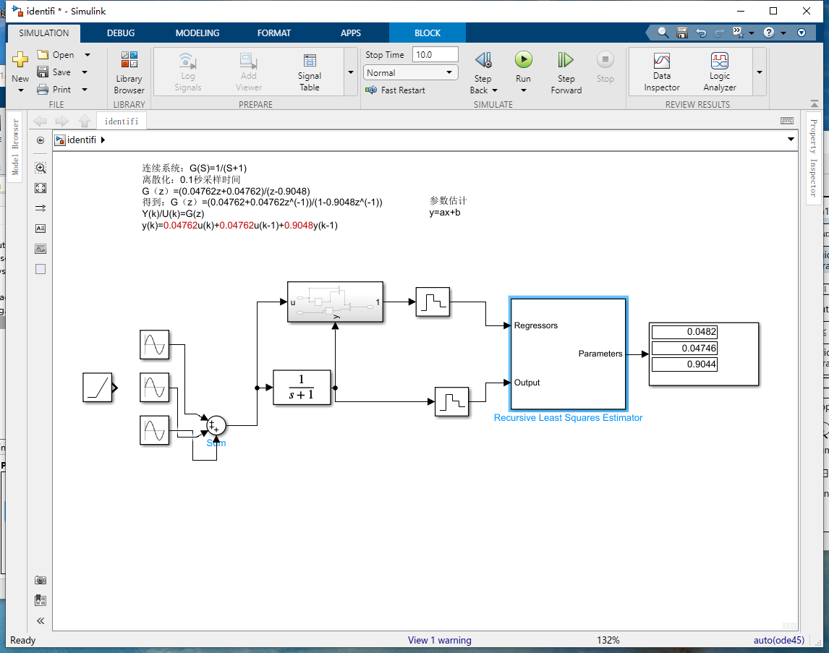Select the Sum block
Image resolution: width=829 pixels, height=653 pixels.
coord(216,424)
